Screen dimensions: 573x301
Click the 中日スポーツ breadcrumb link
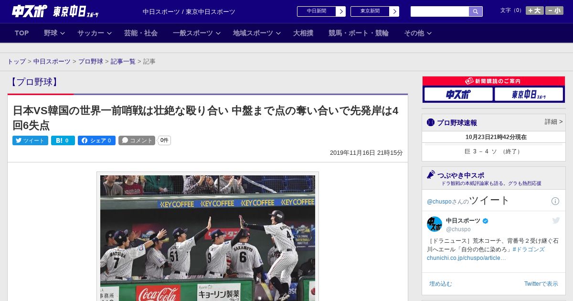pyautogui.click(x=52, y=62)
